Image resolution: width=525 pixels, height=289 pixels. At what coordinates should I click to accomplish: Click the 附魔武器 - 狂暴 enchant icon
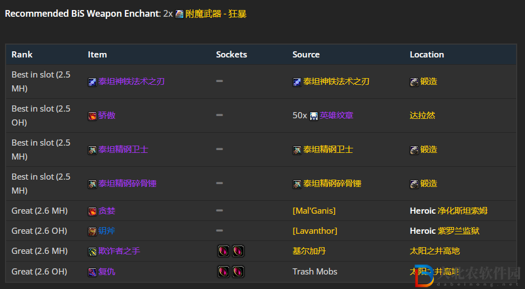[x=180, y=14]
